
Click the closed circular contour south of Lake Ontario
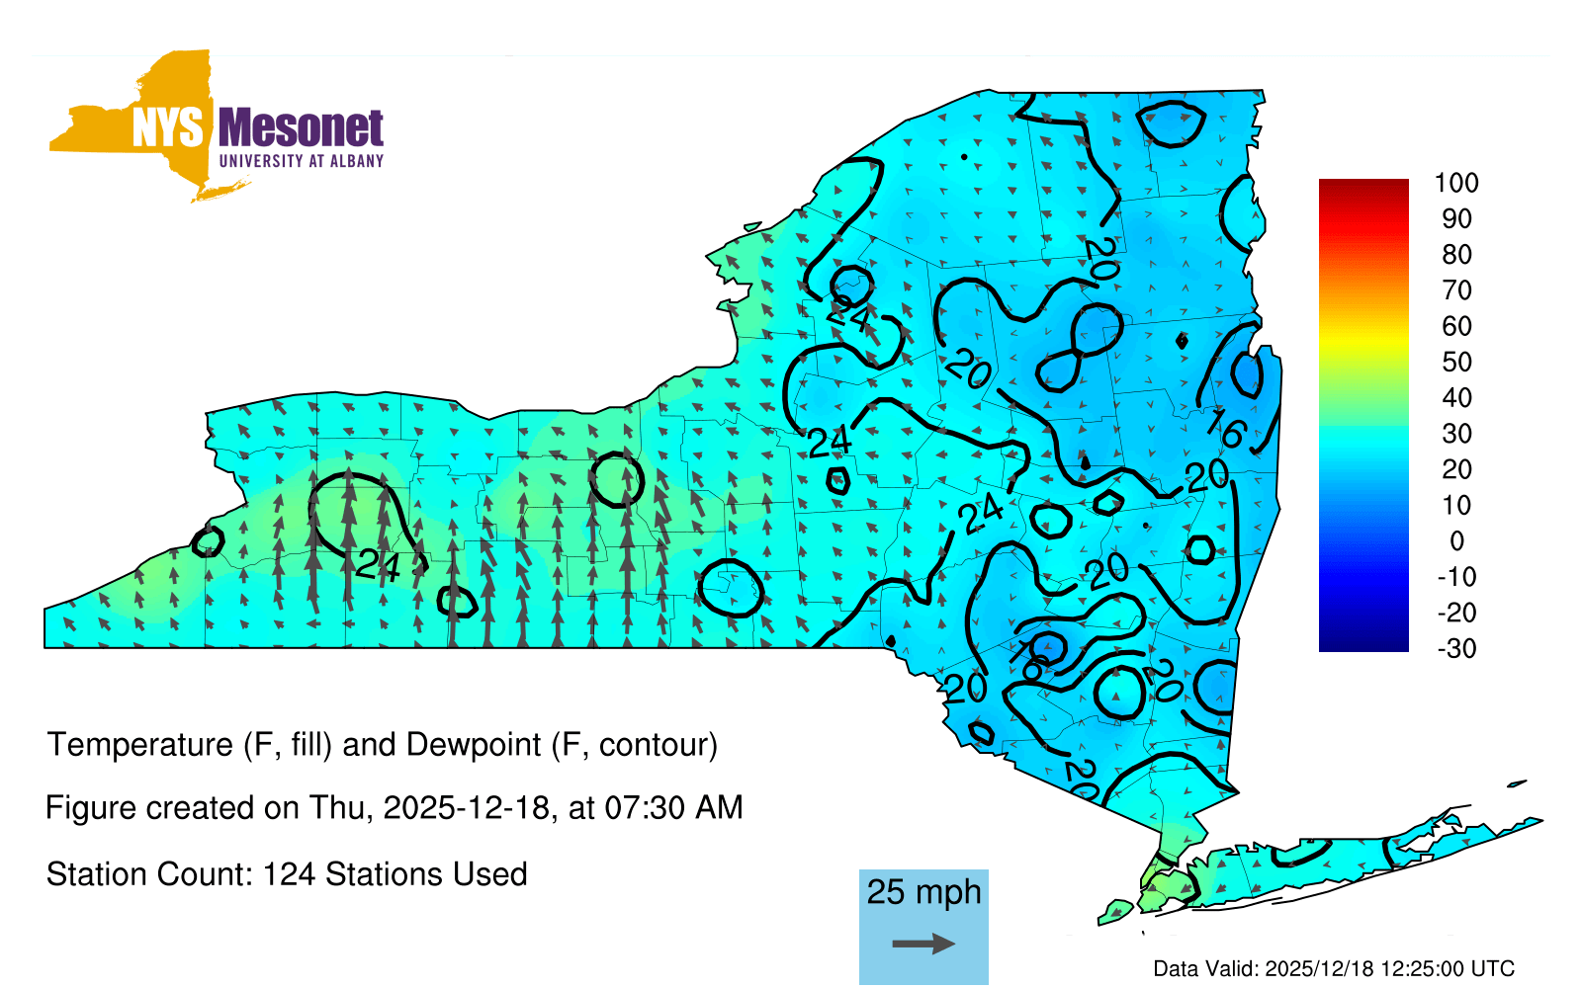(x=616, y=480)
